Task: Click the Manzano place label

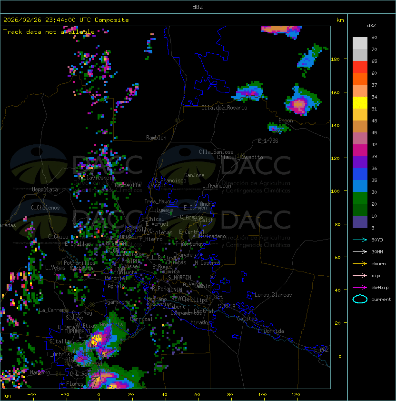Action: 40,372
